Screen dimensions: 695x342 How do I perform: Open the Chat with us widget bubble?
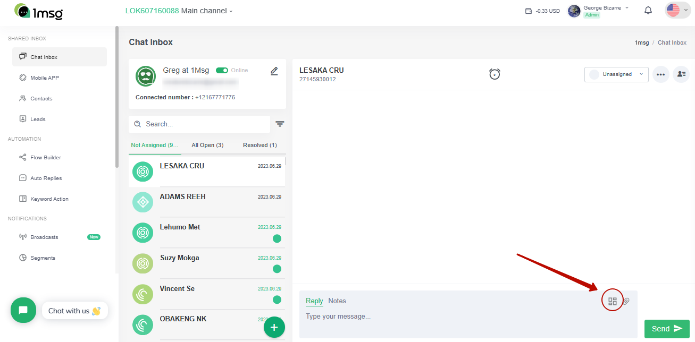(x=23, y=310)
